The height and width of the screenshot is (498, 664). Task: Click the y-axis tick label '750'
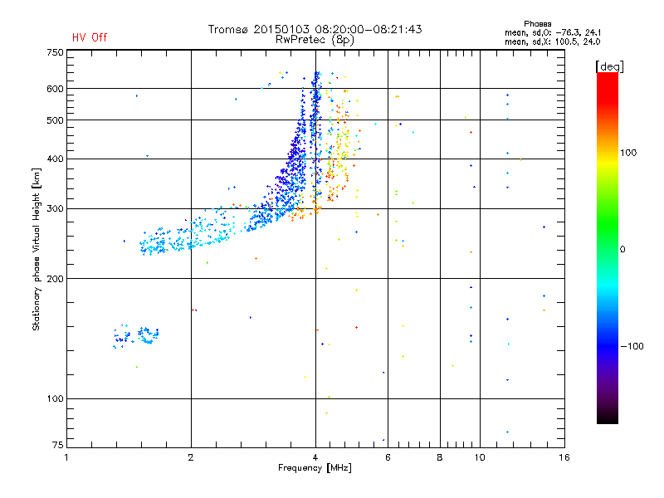[55, 52]
